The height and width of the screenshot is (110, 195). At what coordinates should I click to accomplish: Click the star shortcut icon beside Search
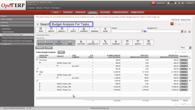pos(37,24)
